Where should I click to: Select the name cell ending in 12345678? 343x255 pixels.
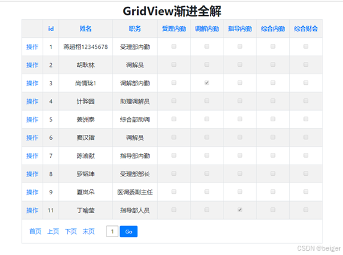[85, 47]
